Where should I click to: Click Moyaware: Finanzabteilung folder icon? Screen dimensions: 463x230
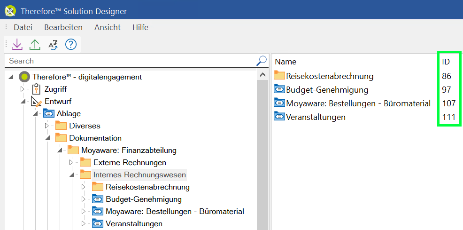point(73,150)
